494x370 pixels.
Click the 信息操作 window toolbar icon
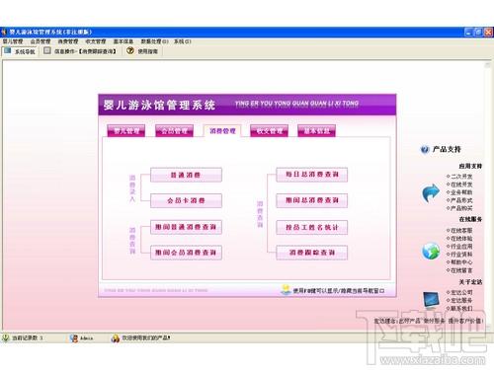pos(47,50)
